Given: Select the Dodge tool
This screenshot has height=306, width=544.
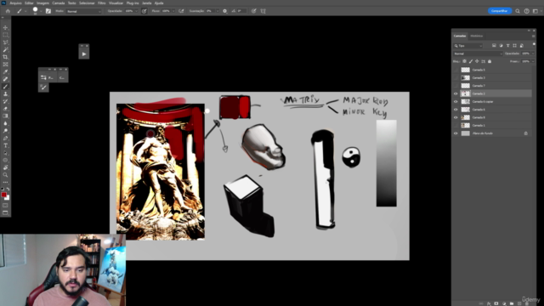Looking at the screenshot, I should click(x=5, y=131).
